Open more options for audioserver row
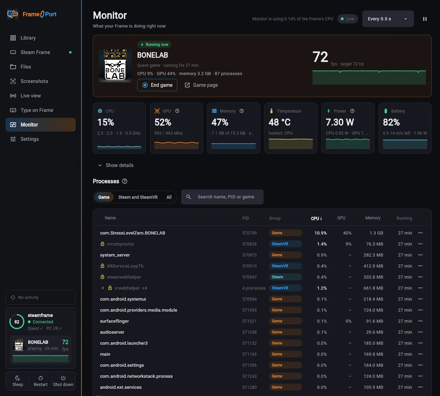 pos(420,332)
